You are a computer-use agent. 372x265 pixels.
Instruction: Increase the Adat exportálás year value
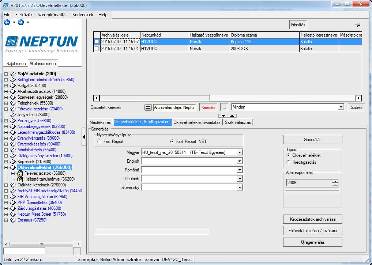335,181
